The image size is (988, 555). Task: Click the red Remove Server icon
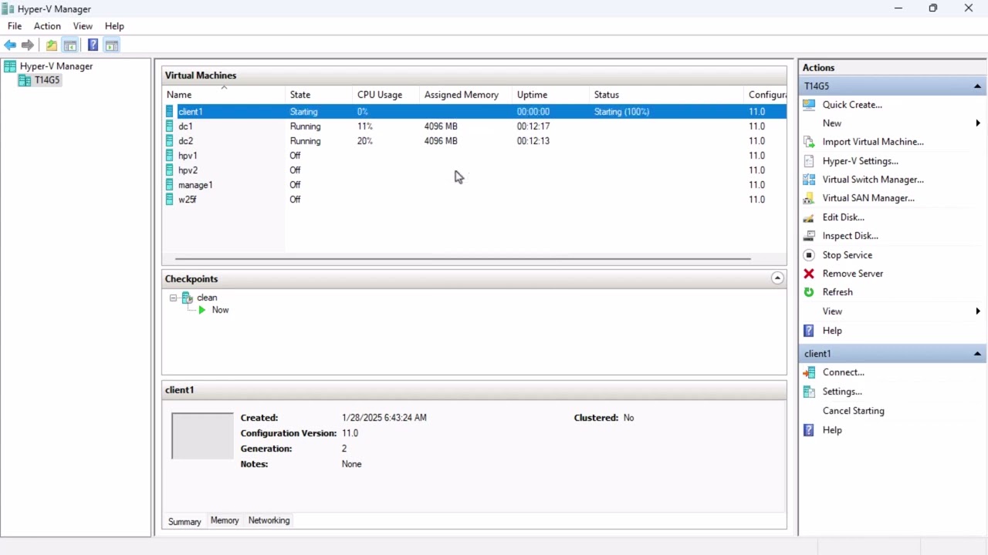coord(809,274)
